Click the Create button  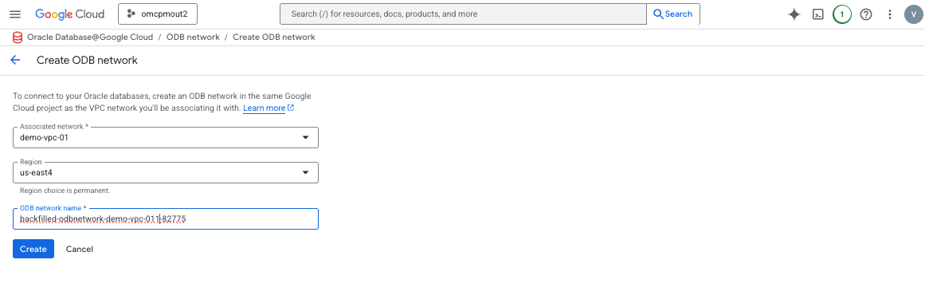(33, 249)
